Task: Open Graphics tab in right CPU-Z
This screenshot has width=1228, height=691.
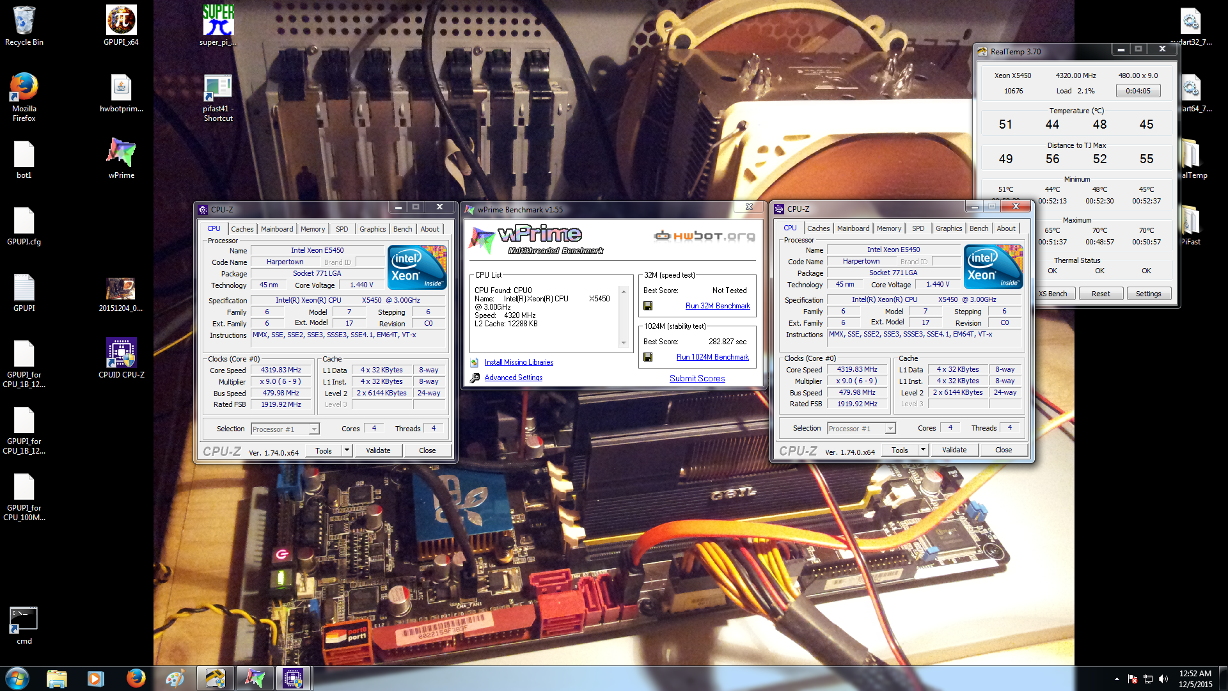Action: [949, 228]
